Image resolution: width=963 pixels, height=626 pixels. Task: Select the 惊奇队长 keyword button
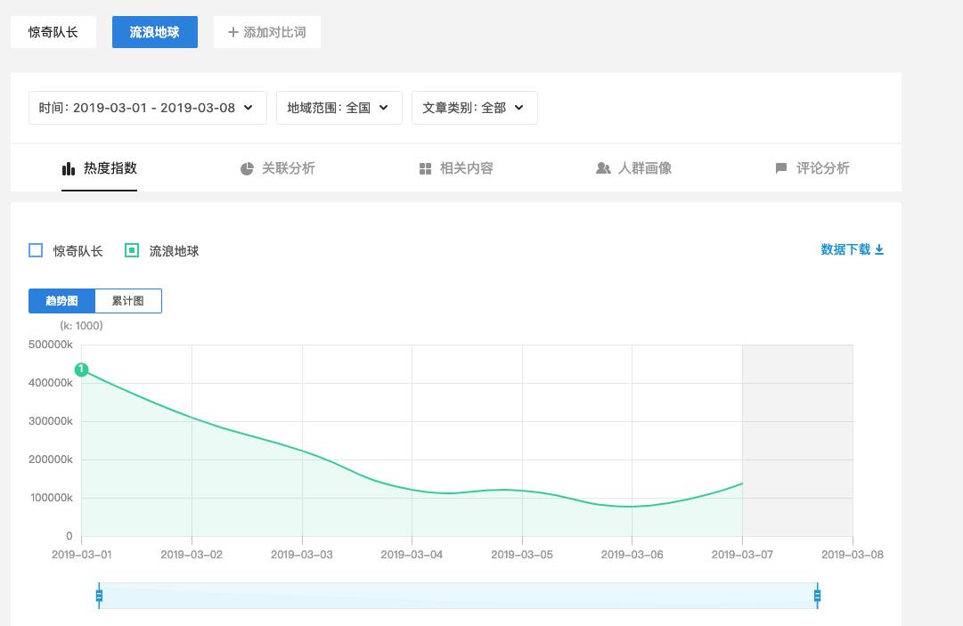53,32
